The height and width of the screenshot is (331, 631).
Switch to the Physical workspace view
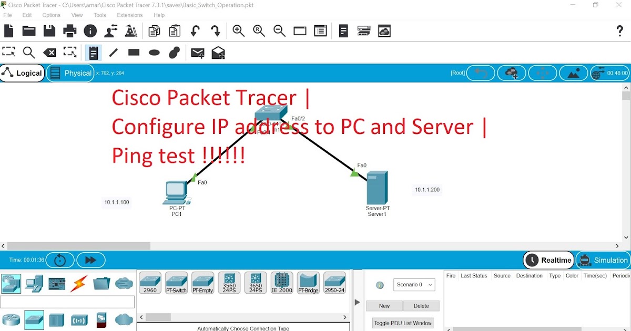tap(70, 73)
